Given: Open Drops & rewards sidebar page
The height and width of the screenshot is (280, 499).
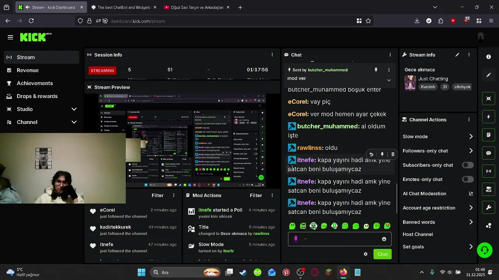Looking at the screenshot, I should click(41, 96).
